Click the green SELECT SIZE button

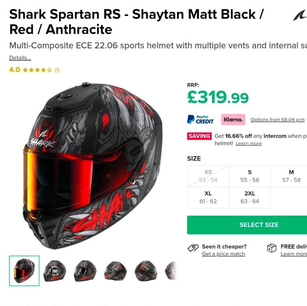(x=247, y=225)
